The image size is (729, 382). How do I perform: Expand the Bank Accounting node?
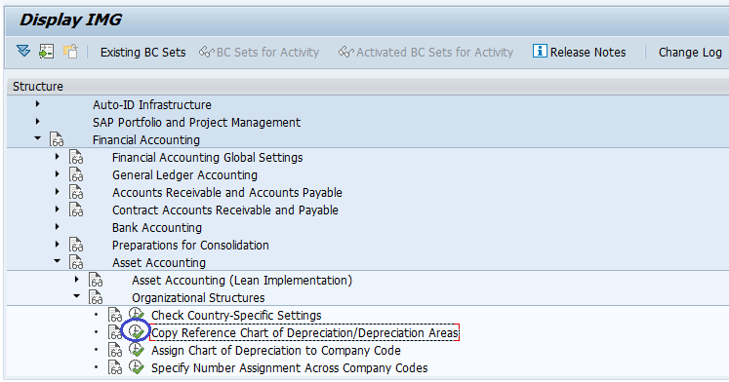point(58,227)
